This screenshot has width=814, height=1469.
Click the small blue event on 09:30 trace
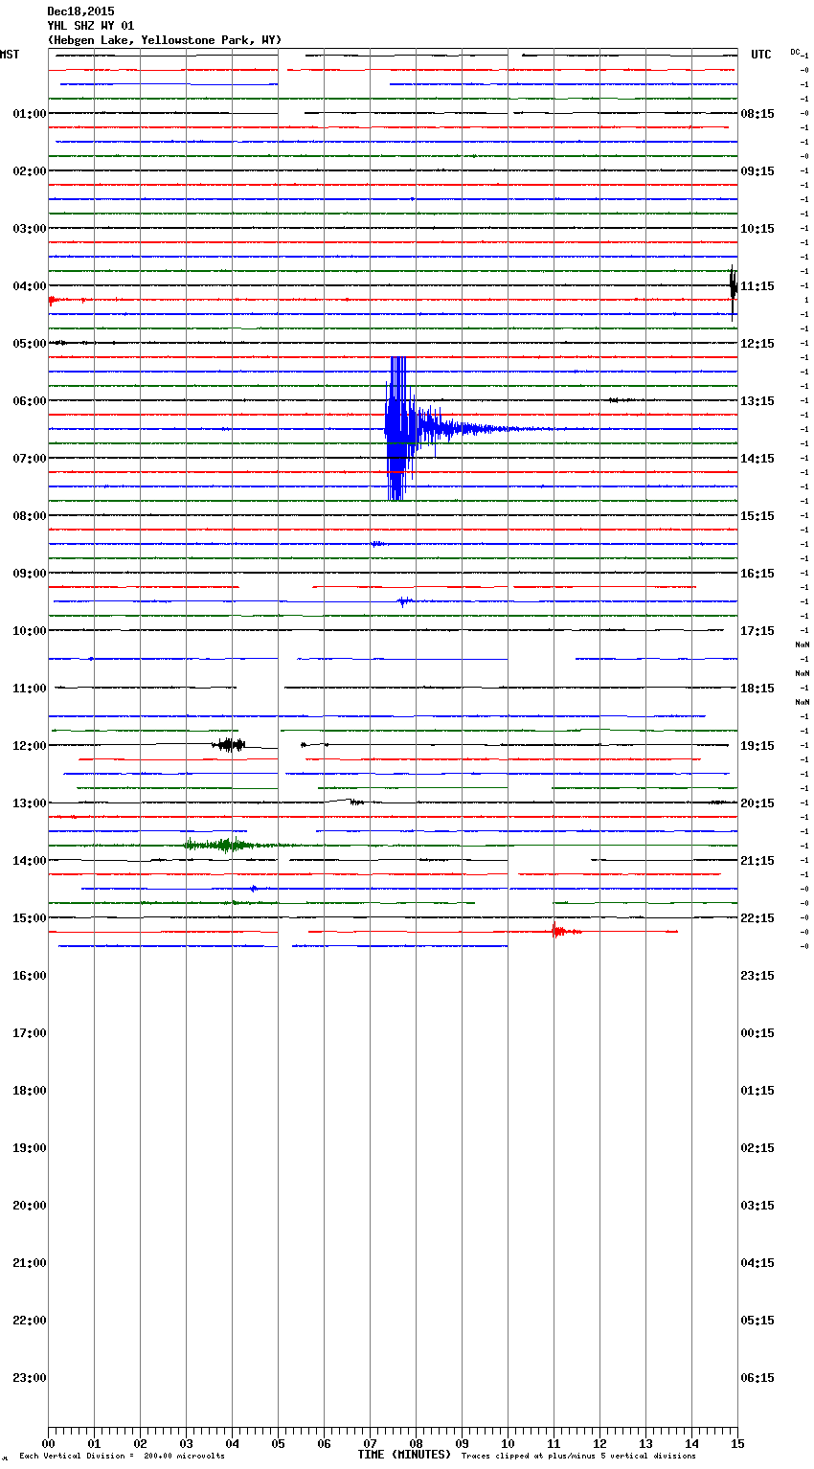(x=405, y=601)
